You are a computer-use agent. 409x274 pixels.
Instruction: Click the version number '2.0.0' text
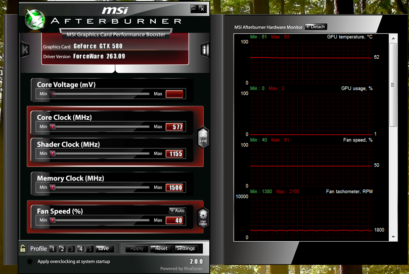[x=196, y=261]
